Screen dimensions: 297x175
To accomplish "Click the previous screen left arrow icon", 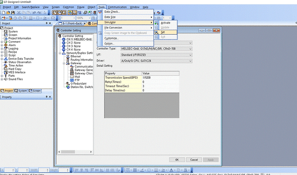I will point(15,18).
